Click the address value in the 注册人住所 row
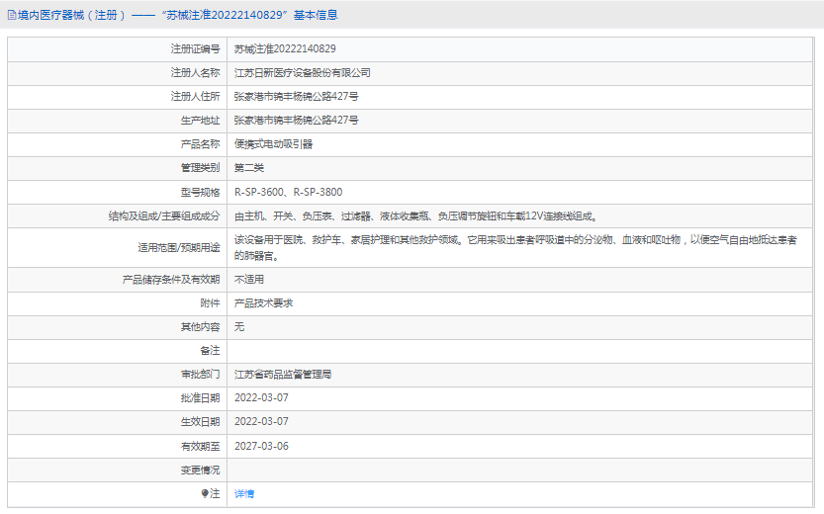The image size is (824, 514). click(x=297, y=97)
